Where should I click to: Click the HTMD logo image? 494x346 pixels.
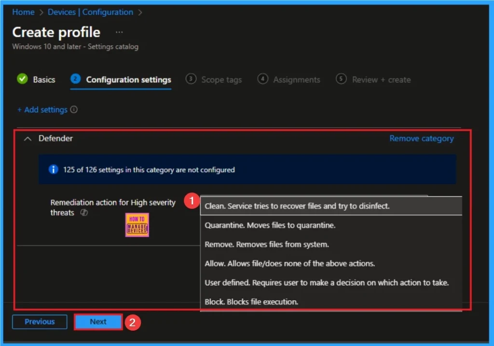click(x=137, y=225)
